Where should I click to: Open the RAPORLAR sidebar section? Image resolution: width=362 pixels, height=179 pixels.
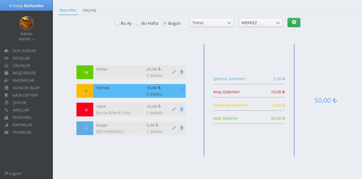tap(22, 125)
